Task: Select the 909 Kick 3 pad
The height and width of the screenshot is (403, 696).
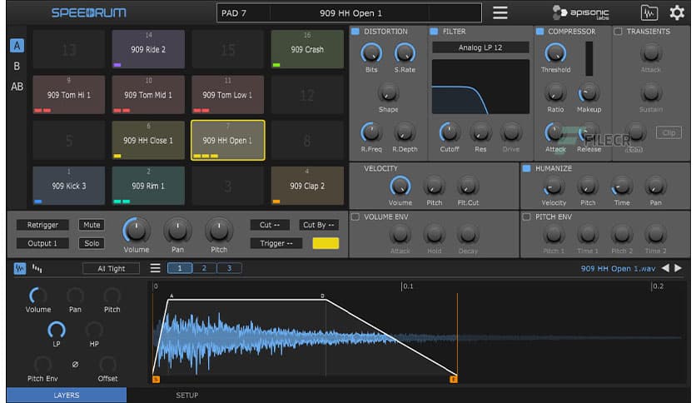Action: [x=69, y=186]
